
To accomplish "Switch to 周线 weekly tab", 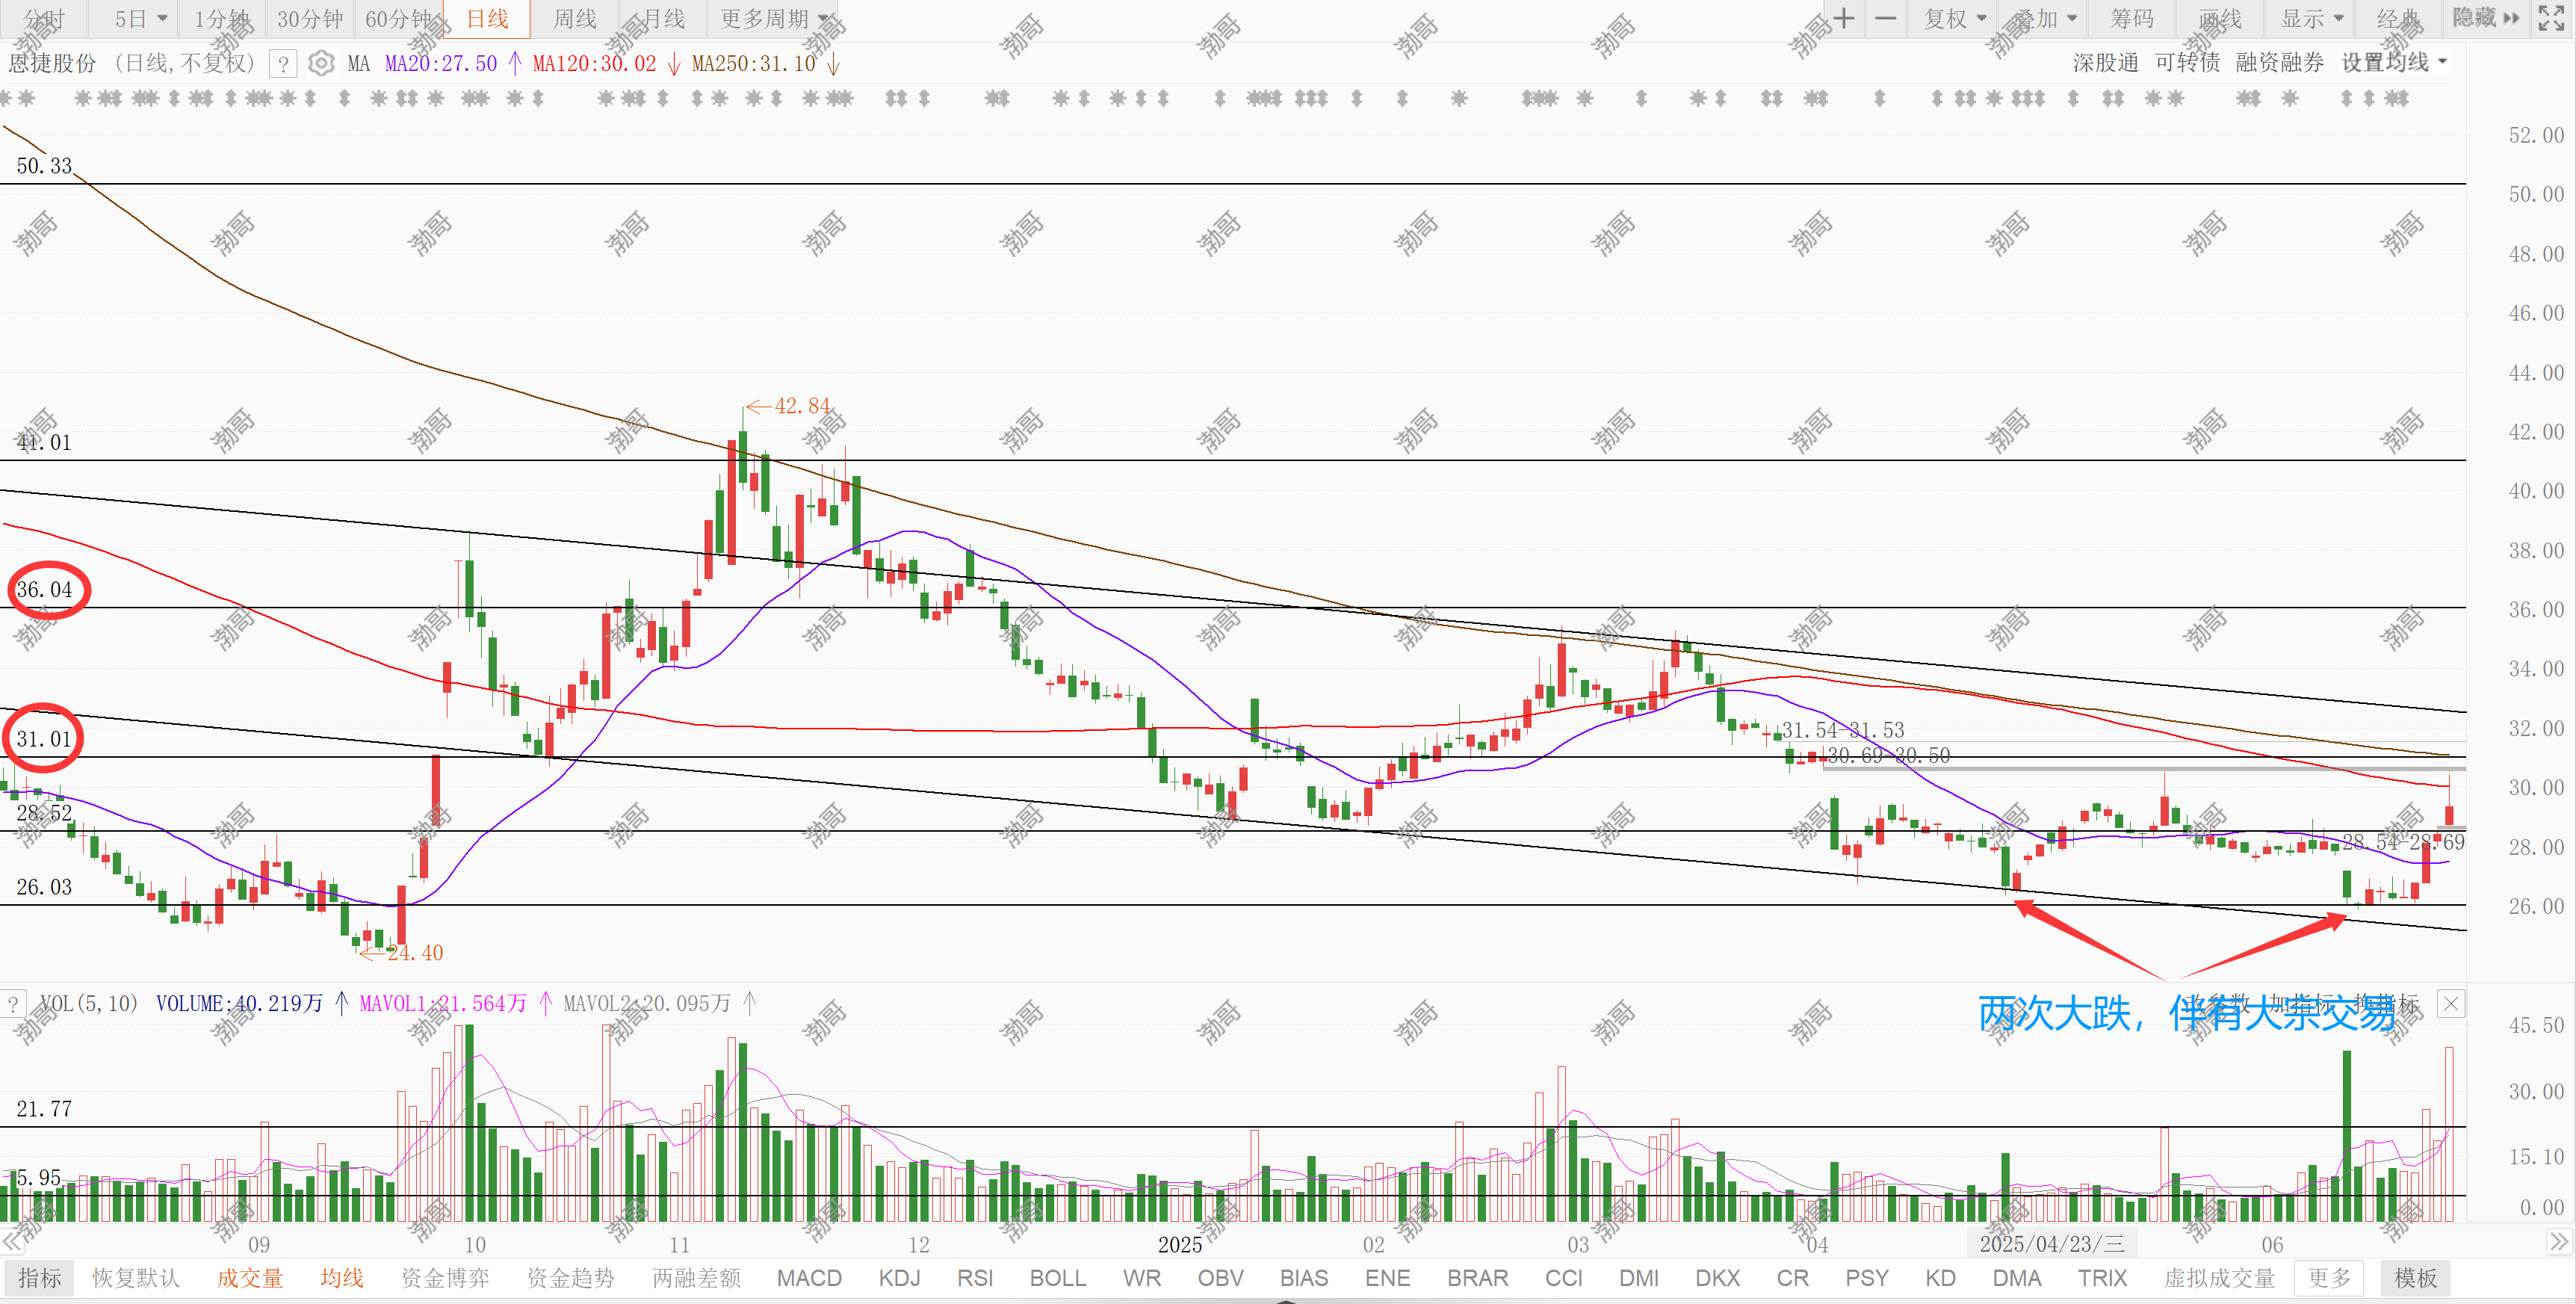I will pyautogui.click(x=575, y=19).
